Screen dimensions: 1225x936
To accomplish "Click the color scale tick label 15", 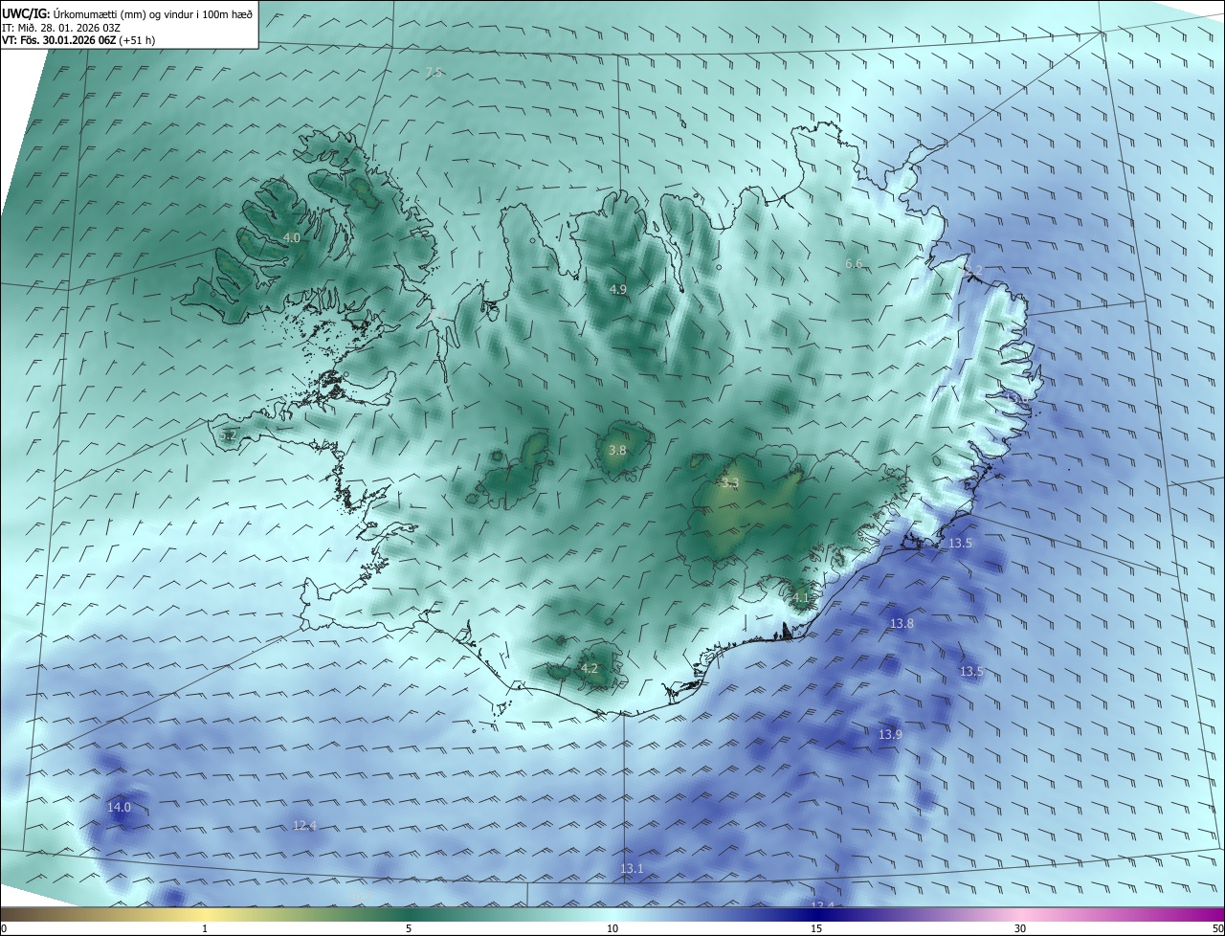I will click(x=816, y=928).
